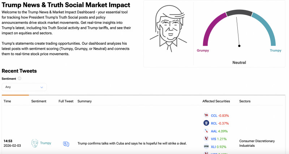Open the RCL ticker link

pyautogui.click(x=214, y=123)
